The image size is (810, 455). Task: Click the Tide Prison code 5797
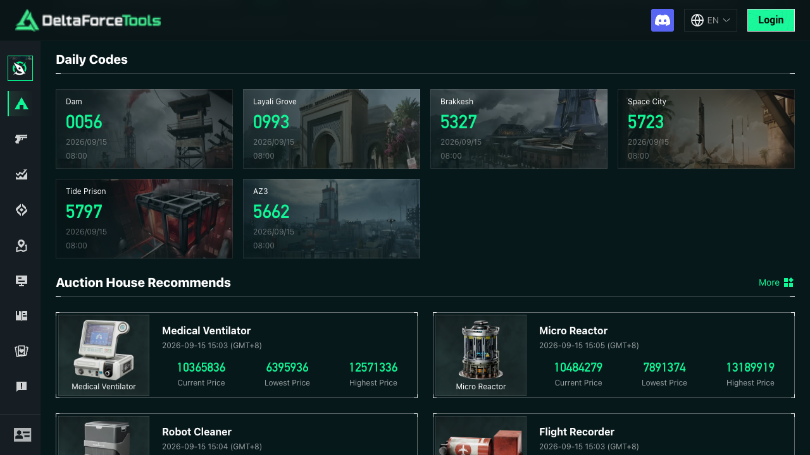84,212
